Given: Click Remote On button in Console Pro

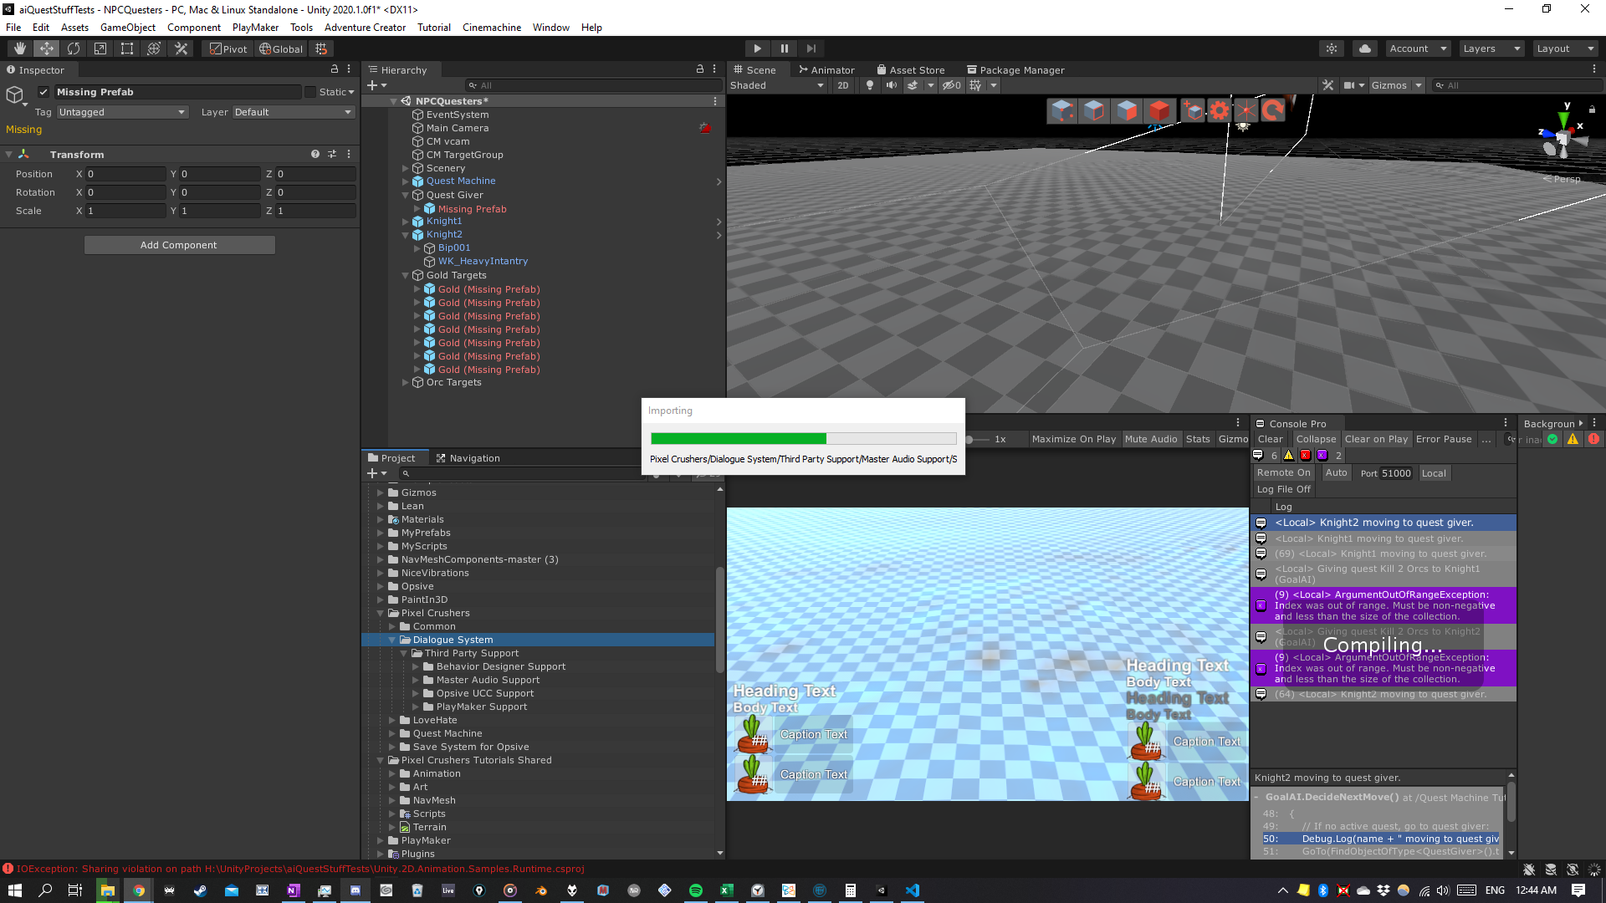Looking at the screenshot, I should click(1283, 472).
